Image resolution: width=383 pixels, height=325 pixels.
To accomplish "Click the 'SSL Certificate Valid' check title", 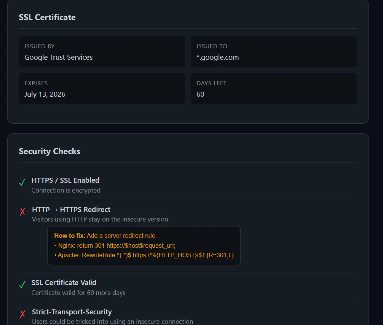I will (64, 282).
